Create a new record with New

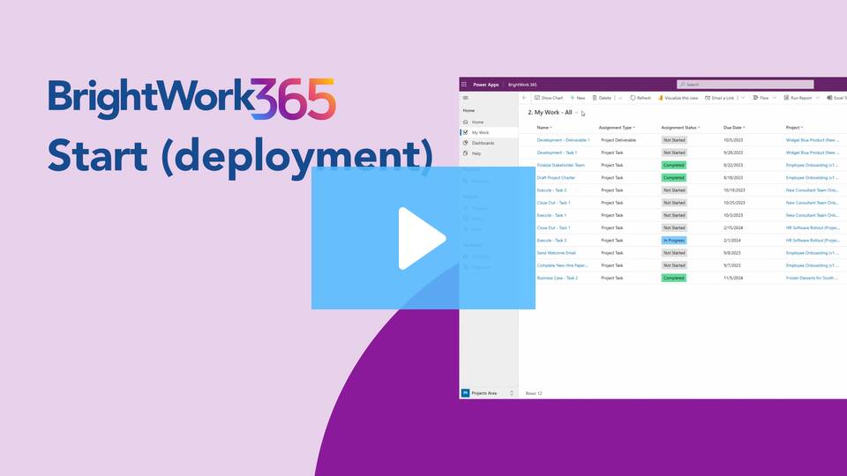point(578,98)
